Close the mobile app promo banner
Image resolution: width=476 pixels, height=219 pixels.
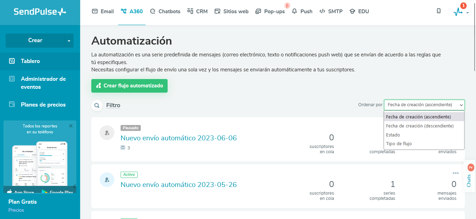(x=71, y=126)
